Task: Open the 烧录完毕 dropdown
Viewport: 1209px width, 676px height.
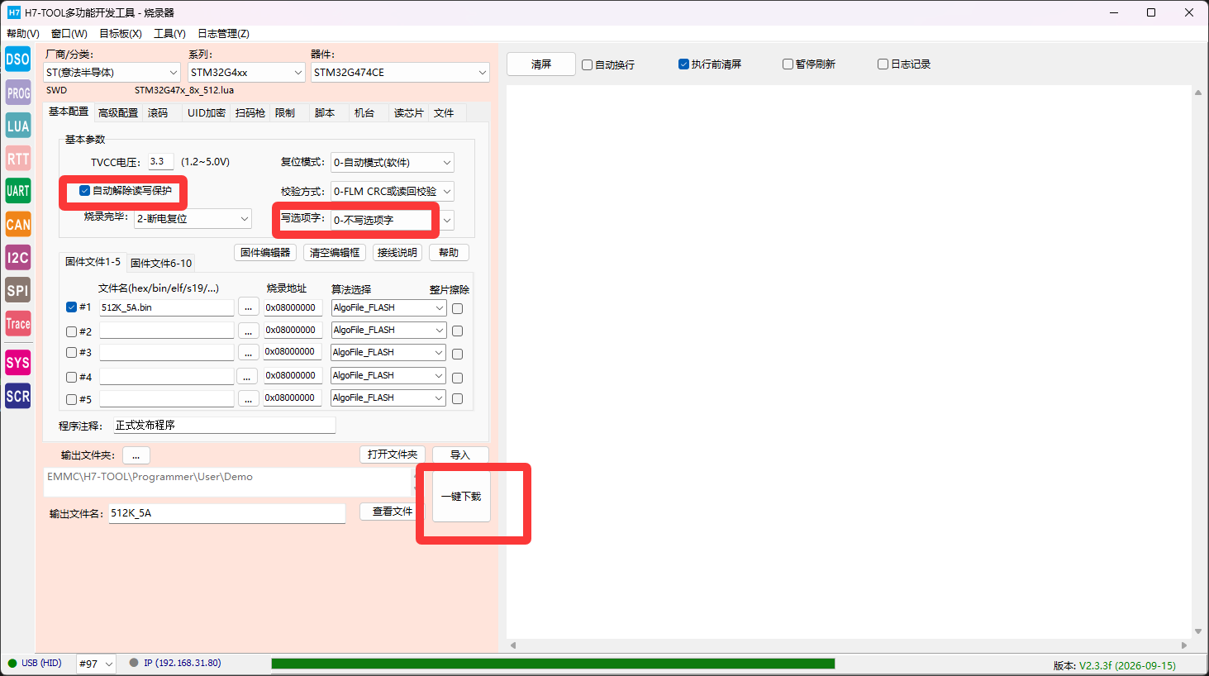Action: (193, 219)
